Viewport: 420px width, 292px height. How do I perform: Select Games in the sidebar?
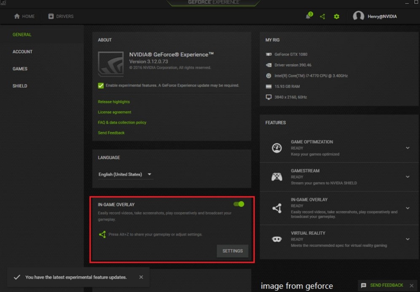tap(21, 68)
